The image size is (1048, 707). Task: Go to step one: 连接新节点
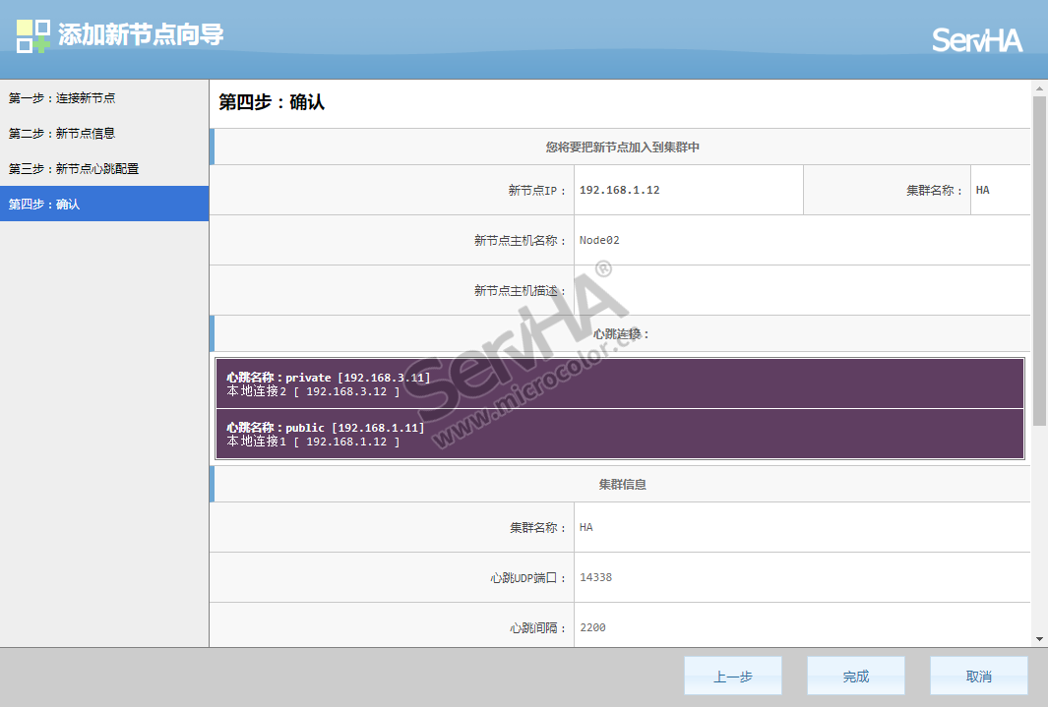pos(63,98)
